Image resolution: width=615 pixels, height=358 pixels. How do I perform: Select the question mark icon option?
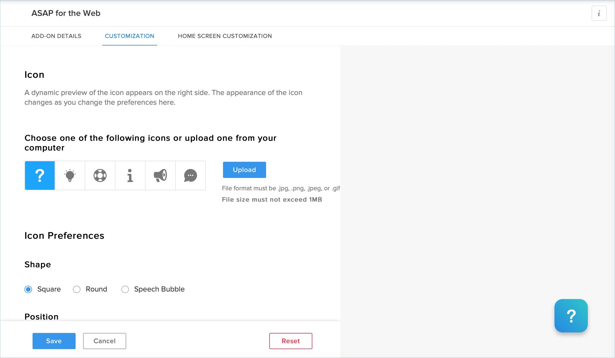[x=40, y=176]
